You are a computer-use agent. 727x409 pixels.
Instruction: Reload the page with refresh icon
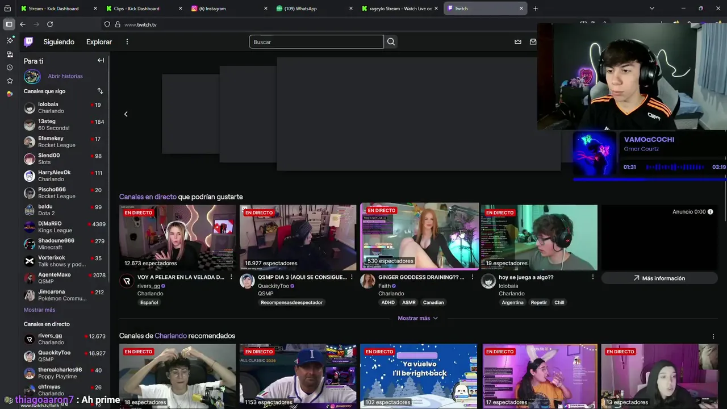point(50,24)
